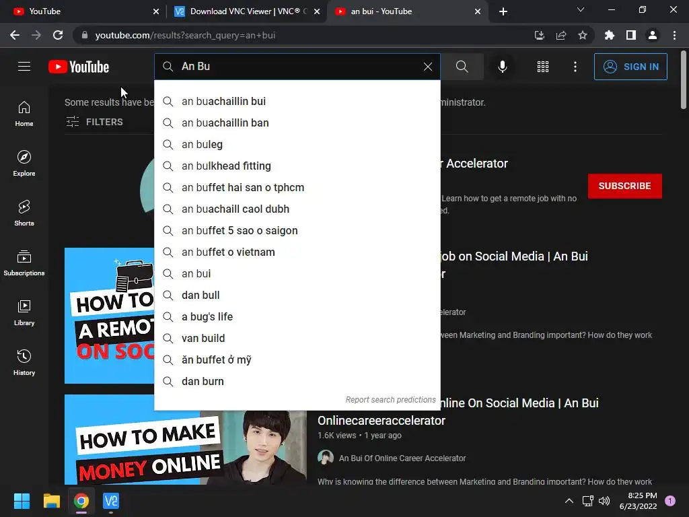Screen dimensions: 689x517
Task: Reload the current page
Action: pos(58,35)
